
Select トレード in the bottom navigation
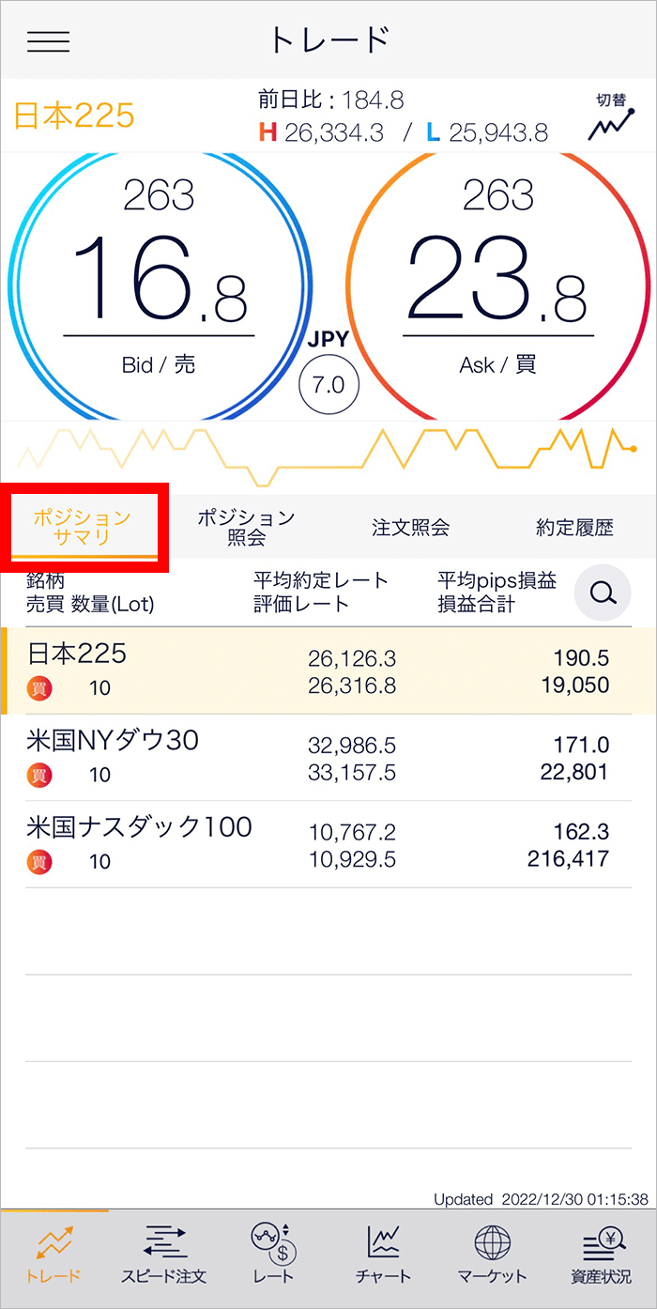[x=53, y=1254]
